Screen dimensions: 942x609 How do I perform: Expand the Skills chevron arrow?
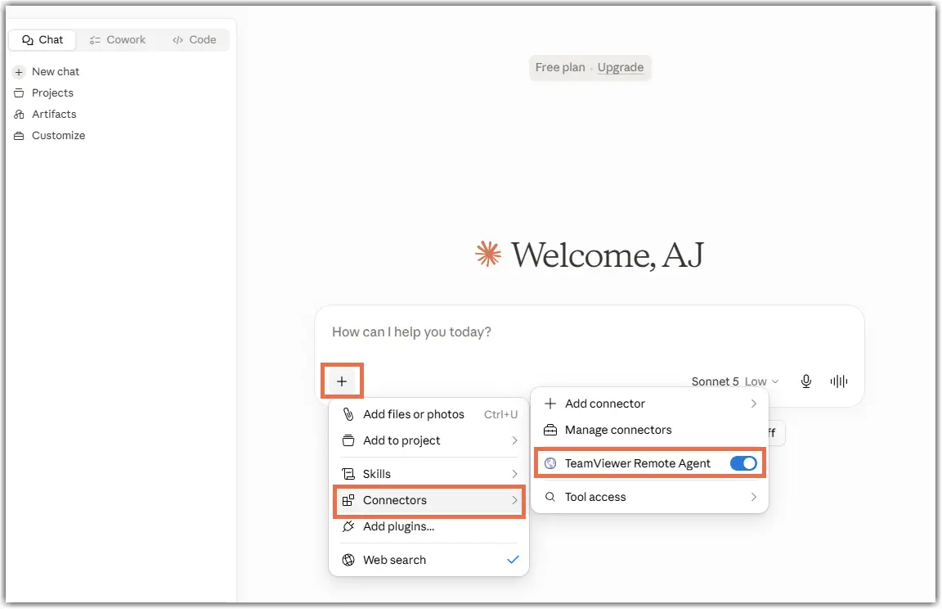(x=515, y=474)
